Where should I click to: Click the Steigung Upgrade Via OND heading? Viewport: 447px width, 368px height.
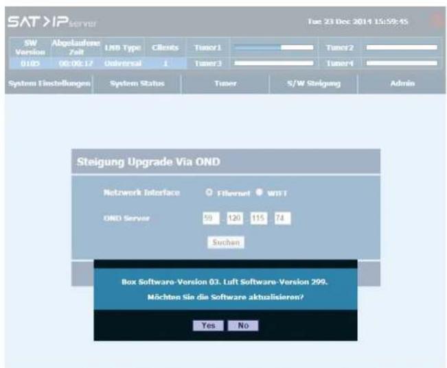[x=148, y=162]
